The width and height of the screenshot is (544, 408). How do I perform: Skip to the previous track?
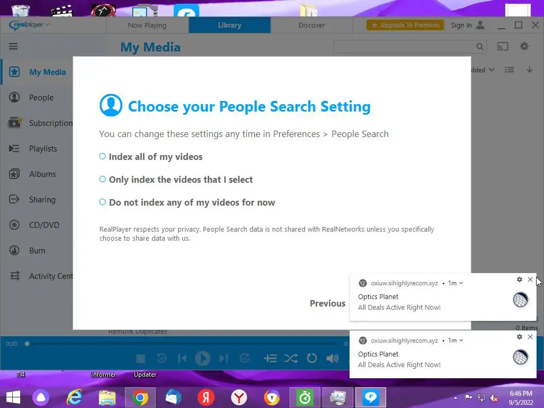coord(182,358)
